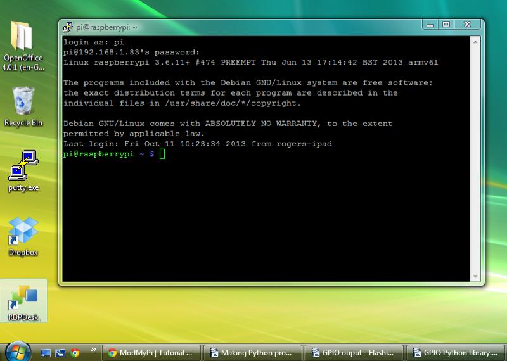Click Show Desktop in Quick Launch
Image resolution: width=507 pixels, height=361 pixels.
pos(46,353)
